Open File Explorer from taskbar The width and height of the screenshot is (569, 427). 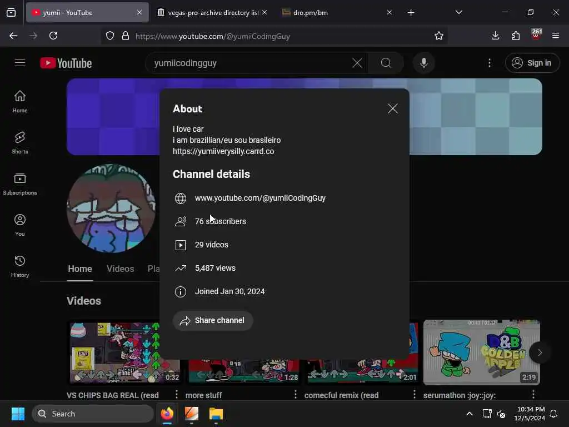point(216,414)
